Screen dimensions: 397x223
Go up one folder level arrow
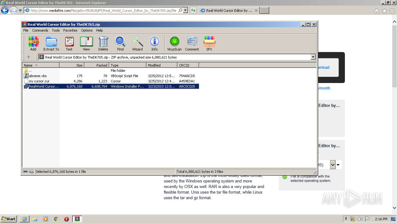pos(29,57)
